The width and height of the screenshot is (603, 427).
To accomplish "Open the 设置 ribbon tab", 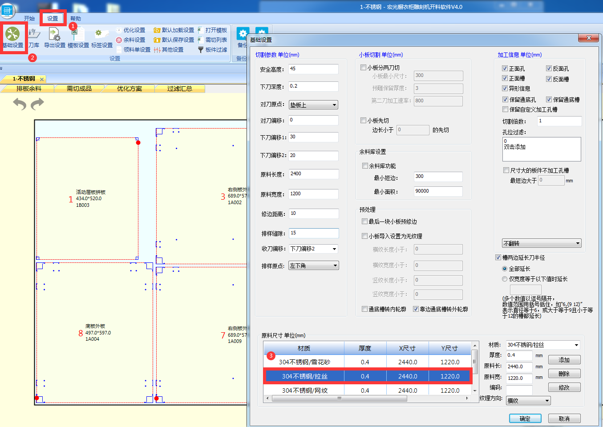I will [53, 19].
